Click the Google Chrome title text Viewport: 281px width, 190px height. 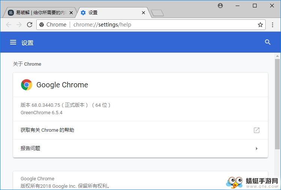coord(62,85)
